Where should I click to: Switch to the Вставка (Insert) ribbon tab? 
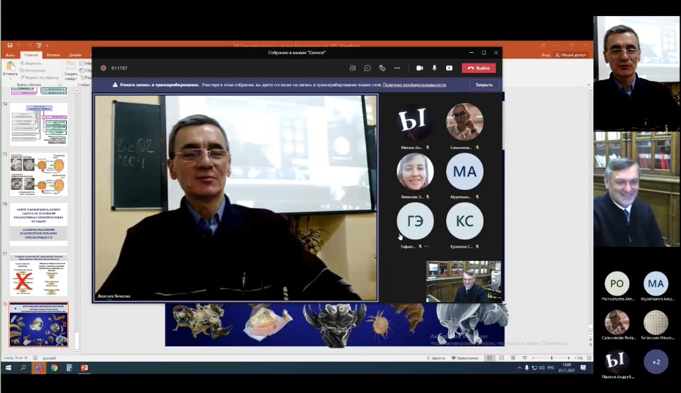click(x=54, y=54)
